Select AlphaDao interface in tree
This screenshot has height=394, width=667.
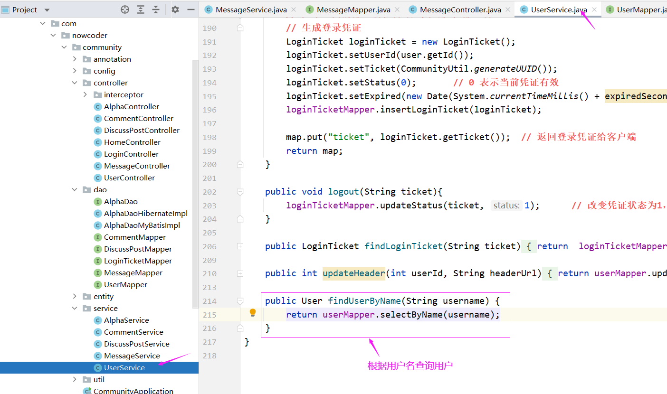[x=121, y=201]
